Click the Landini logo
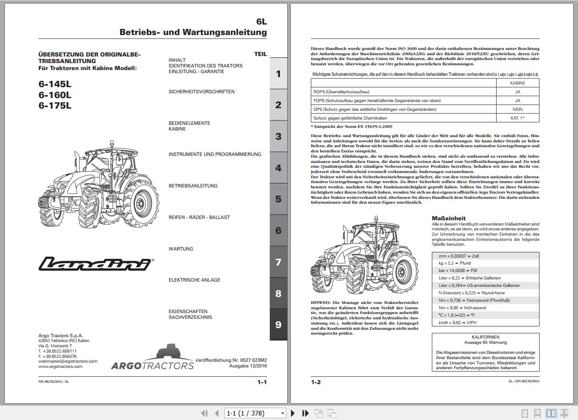The height and width of the screenshot is (420, 578). (x=96, y=264)
